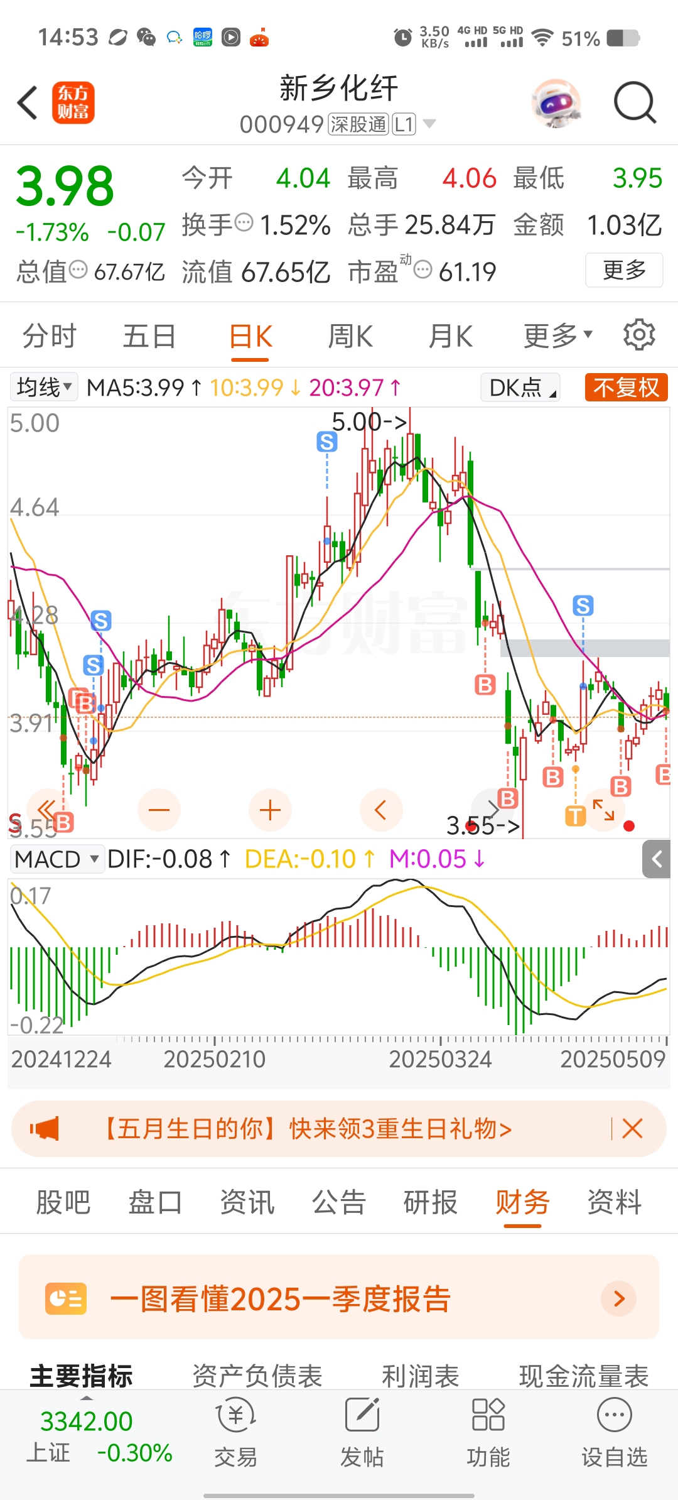Screen dimensions: 678x1500
Task: Tap the alarm clock status bar icon
Action: click(402, 38)
